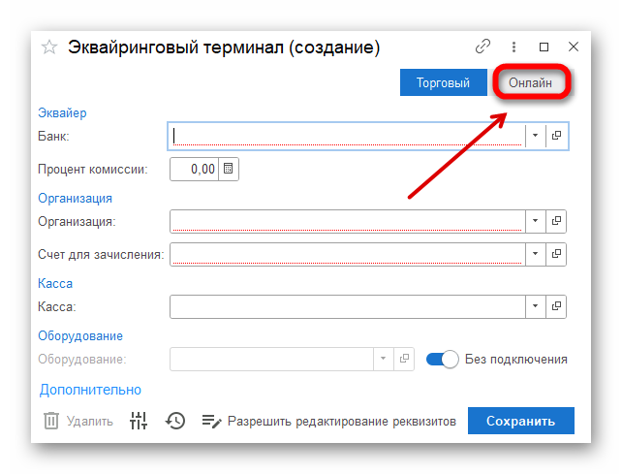This screenshot has width=622, height=474.
Task: Click Разрешить редактирование реквизитов text
Action: 342,422
